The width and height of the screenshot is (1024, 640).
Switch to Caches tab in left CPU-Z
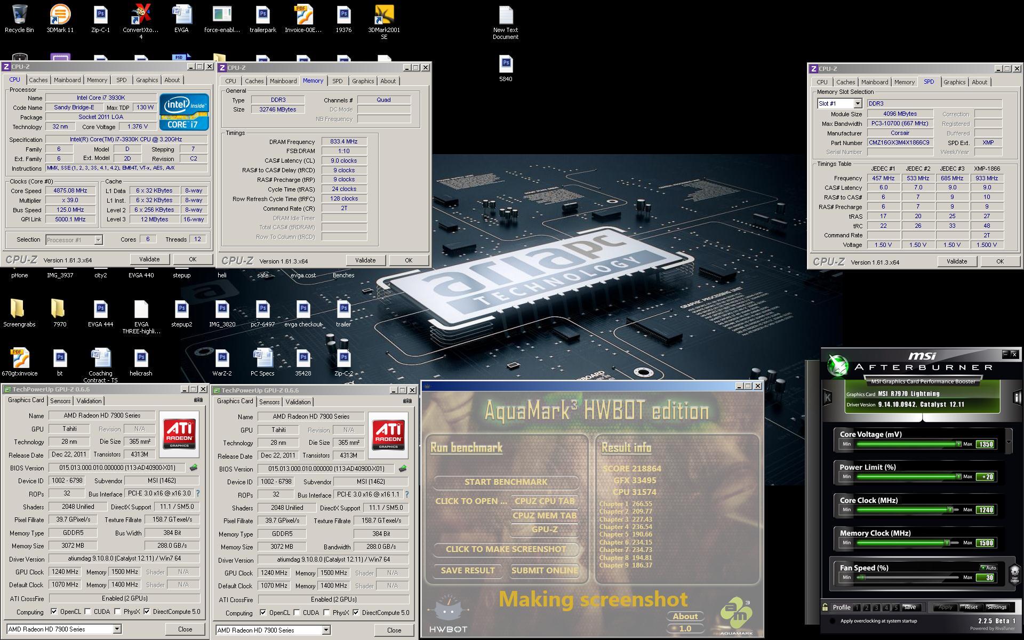pos(38,80)
